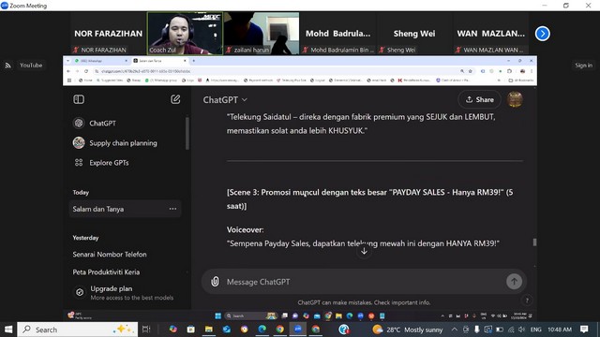Expand hidden system tray icons
600x337 pixels.
pos(454,330)
